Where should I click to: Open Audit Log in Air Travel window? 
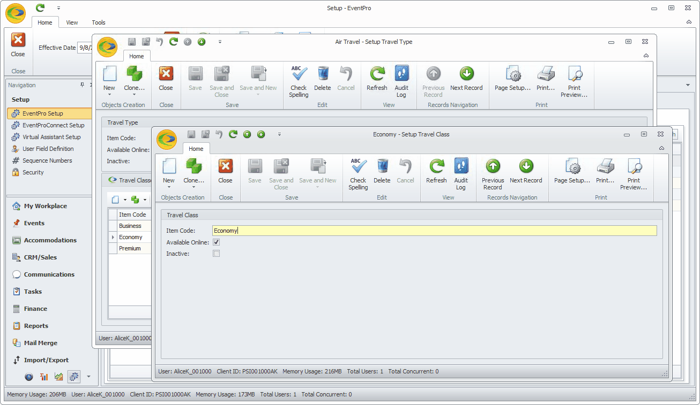pyautogui.click(x=401, y=81)
